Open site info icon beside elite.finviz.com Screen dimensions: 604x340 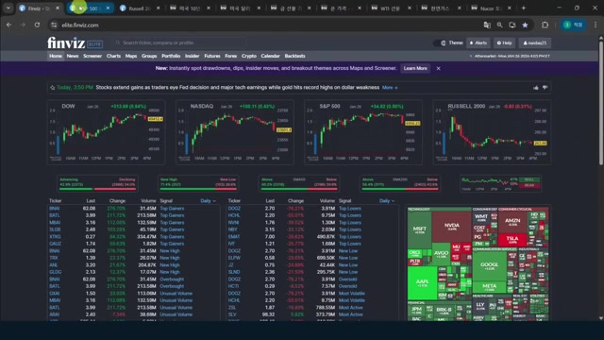(54, 25)
